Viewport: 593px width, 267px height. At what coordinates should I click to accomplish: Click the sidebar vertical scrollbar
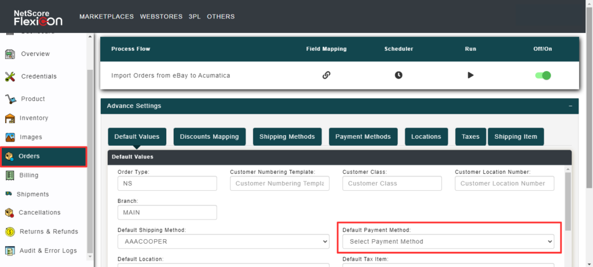[90, 162]
